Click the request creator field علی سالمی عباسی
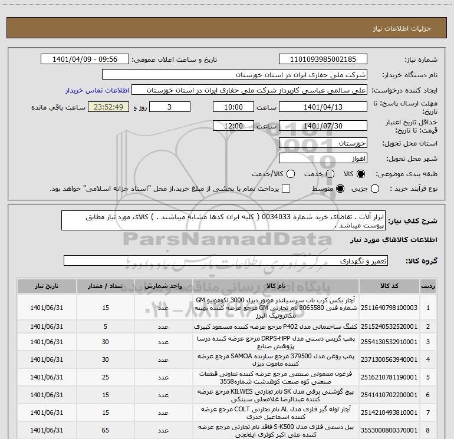The width and height of the screenshot is (454, 439). (x=249, y=90)
